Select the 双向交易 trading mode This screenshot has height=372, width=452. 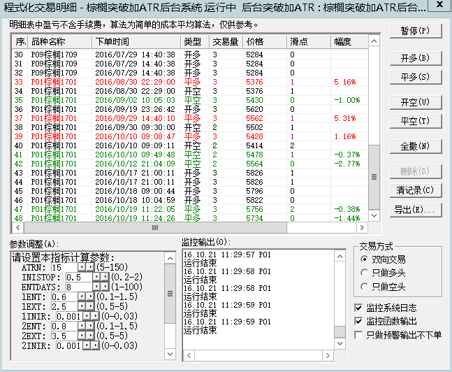[x=365, y=259]
